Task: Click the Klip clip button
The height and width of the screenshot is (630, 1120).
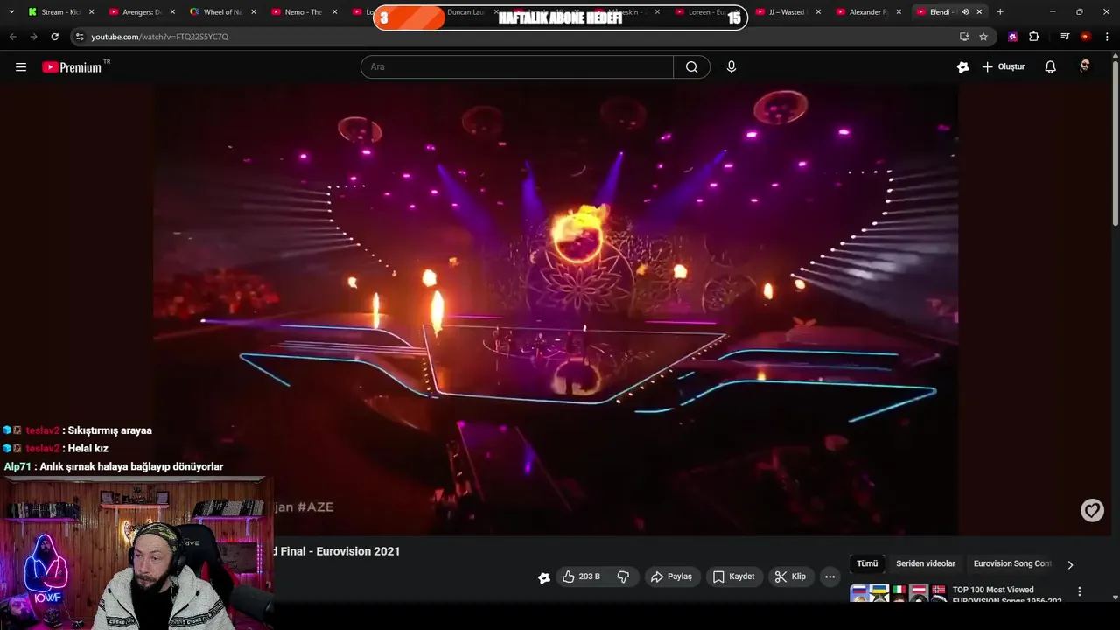Action: 791,577
